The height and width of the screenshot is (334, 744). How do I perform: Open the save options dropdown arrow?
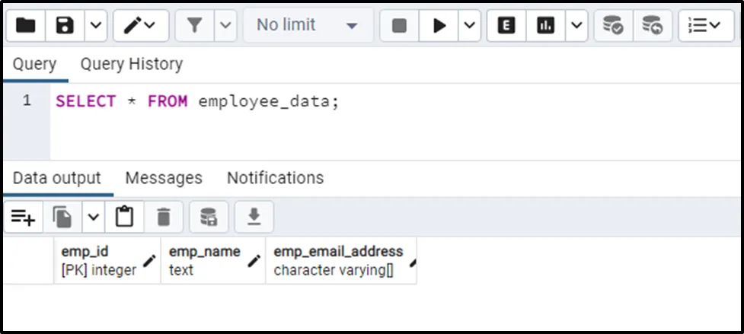tap(94, 26)
